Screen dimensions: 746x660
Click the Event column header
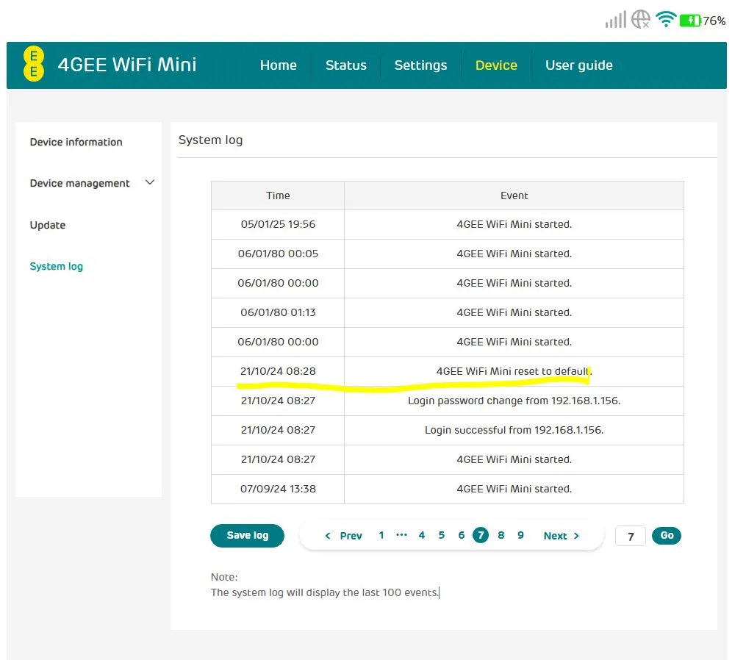[514, 196]
